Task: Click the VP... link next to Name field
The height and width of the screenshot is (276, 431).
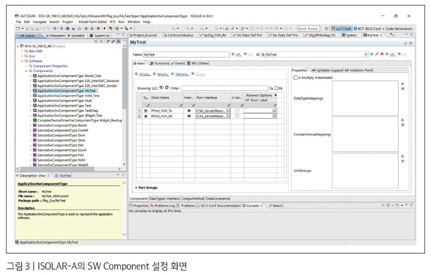Action: 239,54
